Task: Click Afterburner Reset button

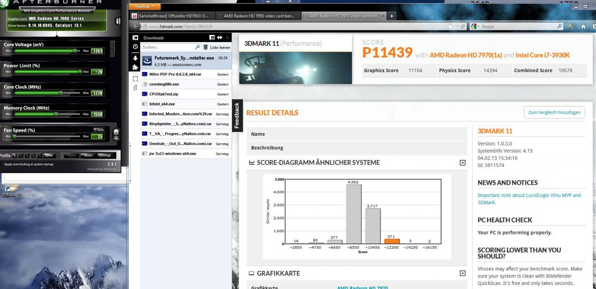Action: (x=88, y=155)
